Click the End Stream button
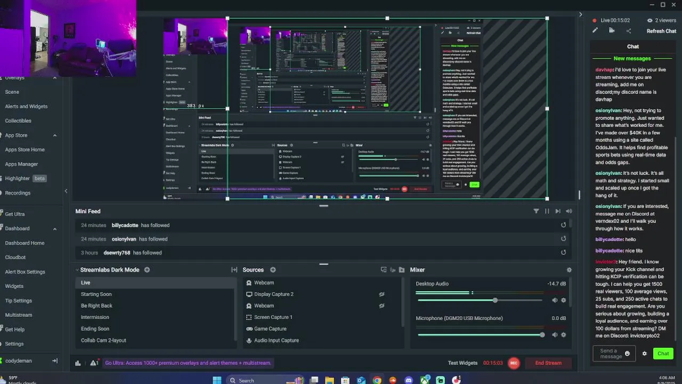The image size is (682, 384). (548, 363)
